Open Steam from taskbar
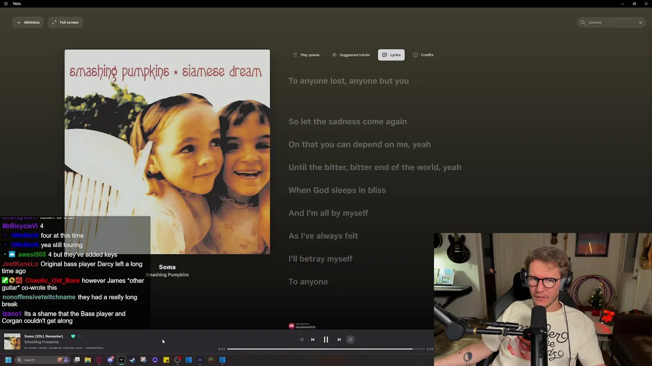The width and height of the screenshot is (652, 366). pos(132,360)
